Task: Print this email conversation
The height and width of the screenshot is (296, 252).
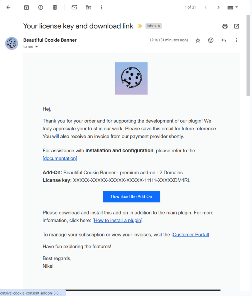Action: 225,26
